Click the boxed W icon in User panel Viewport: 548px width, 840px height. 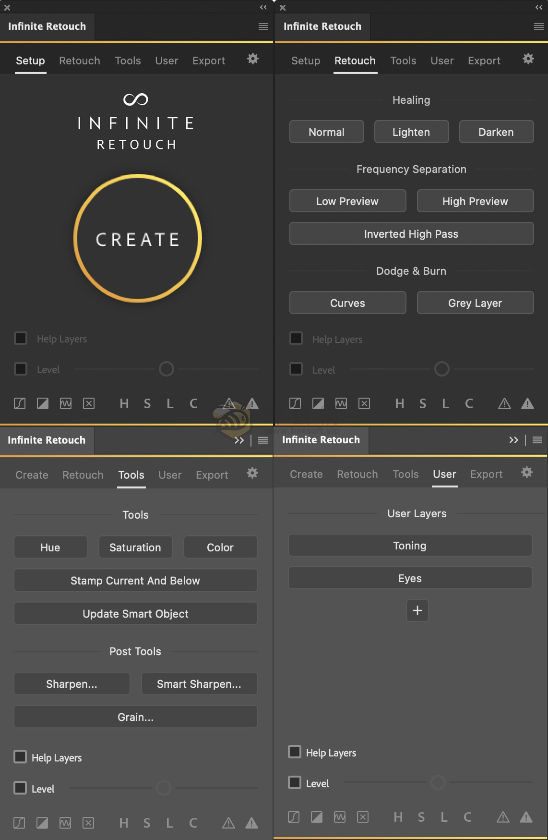[x=340, y=817]
